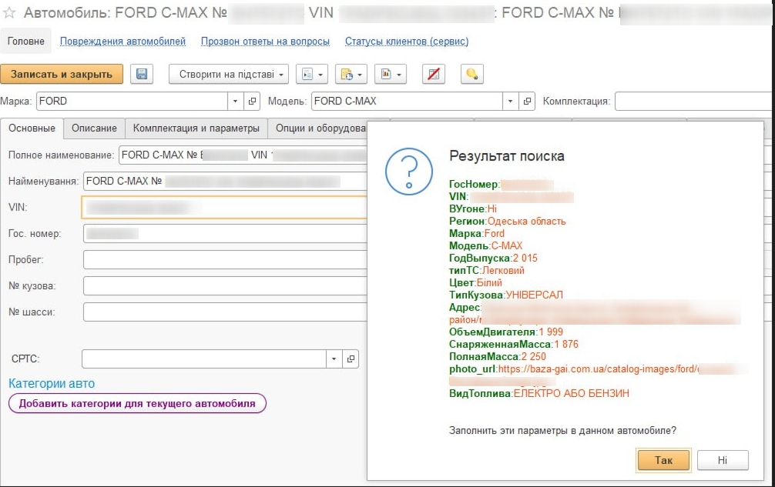
Task: Expand the 'Створити на підставі' dropdown
Action: (228, 74)
